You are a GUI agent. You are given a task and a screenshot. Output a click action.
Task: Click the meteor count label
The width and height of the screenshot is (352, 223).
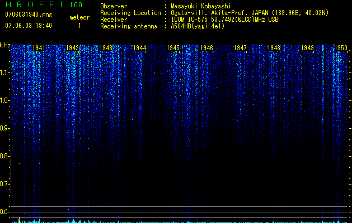pos(79,17)
